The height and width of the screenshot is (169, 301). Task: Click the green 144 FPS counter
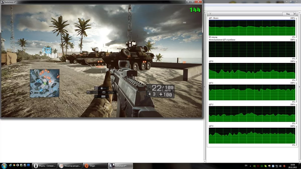pyautogui.click(x=195, y=10)
